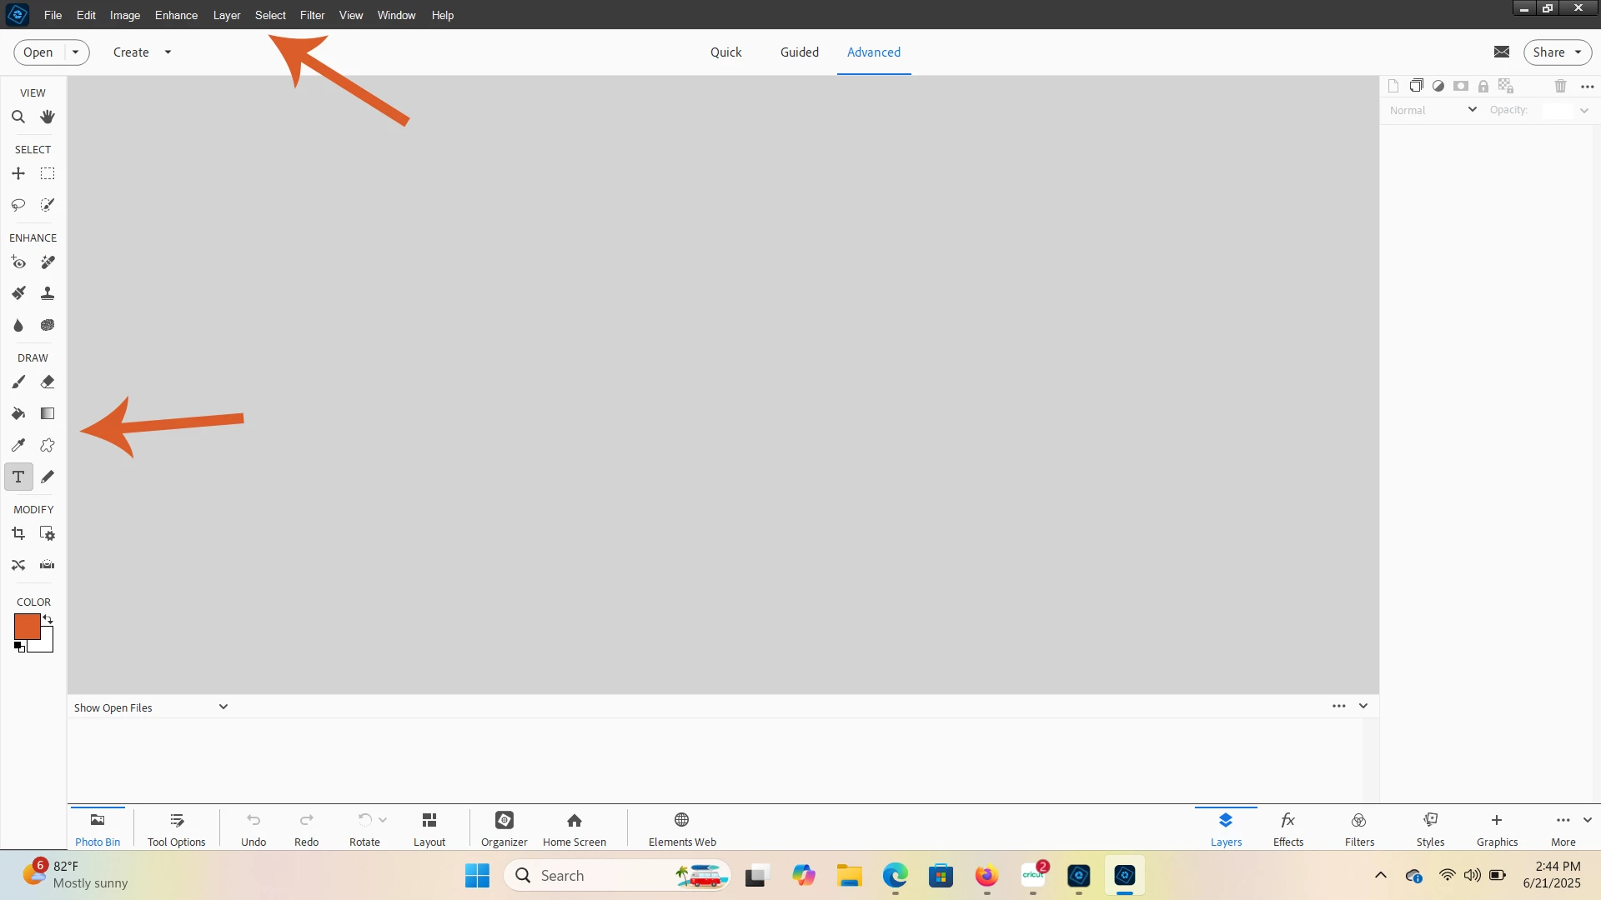Toggle the Photo Bin panel
1601x900 pixels.
(98, 829)
